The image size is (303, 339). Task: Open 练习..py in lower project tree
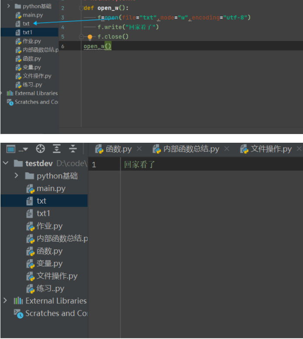click(x=45, y=289)
